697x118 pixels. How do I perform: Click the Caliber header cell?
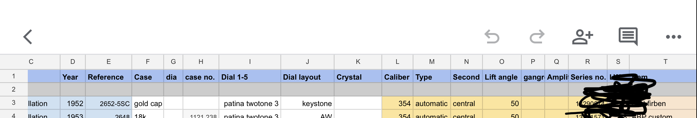click(x=397, y=76)
